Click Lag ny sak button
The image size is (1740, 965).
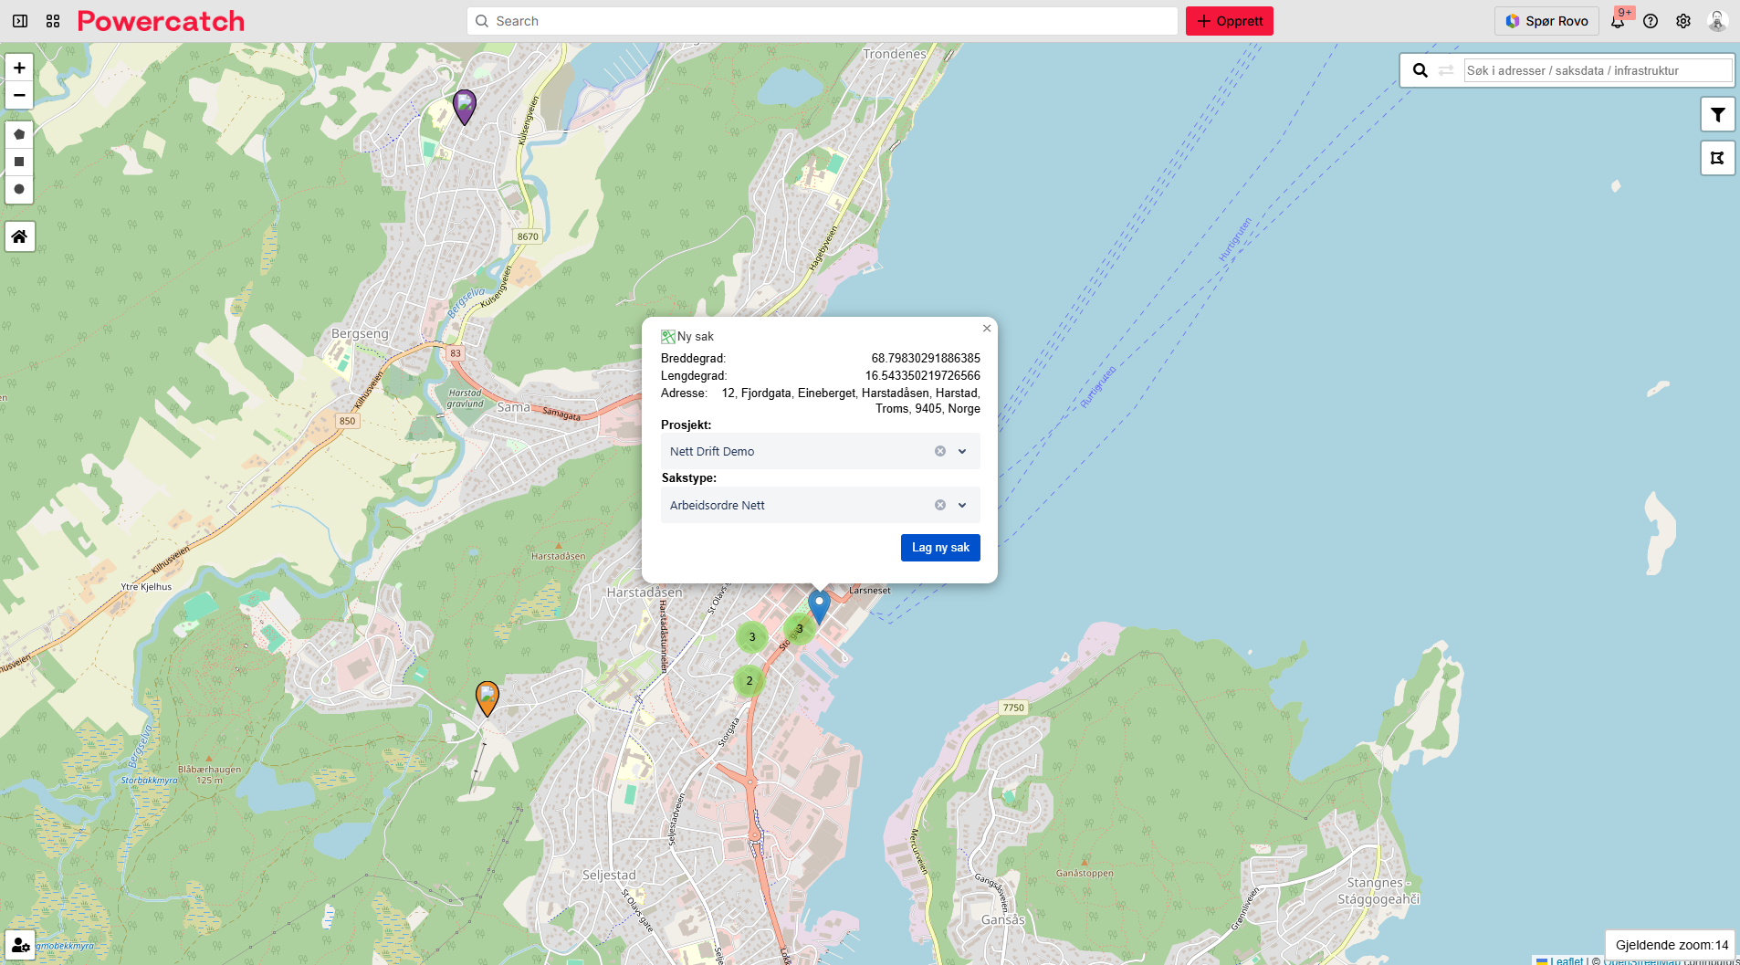click(939, 548)
